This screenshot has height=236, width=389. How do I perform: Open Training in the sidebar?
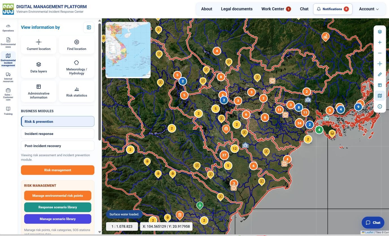(8, 111)
